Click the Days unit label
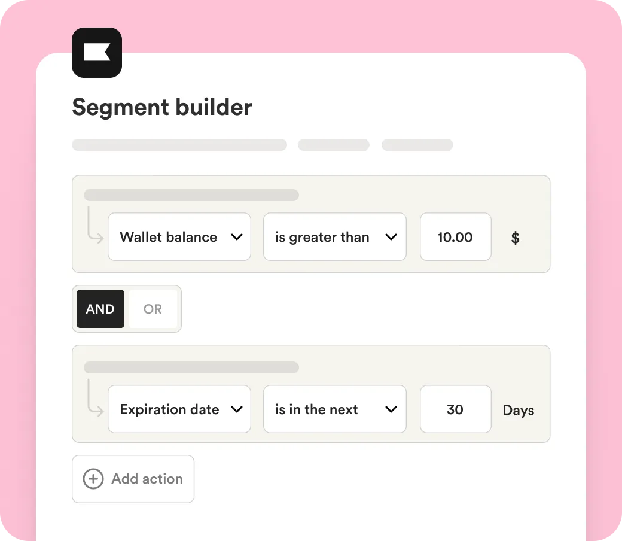The height and width of the screenshot is (541, 622). (x=519, y=411)
